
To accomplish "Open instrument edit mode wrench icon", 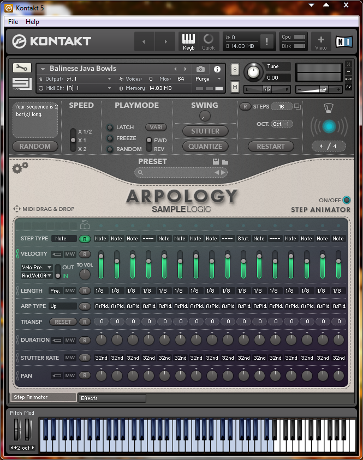I will (22, 68).
